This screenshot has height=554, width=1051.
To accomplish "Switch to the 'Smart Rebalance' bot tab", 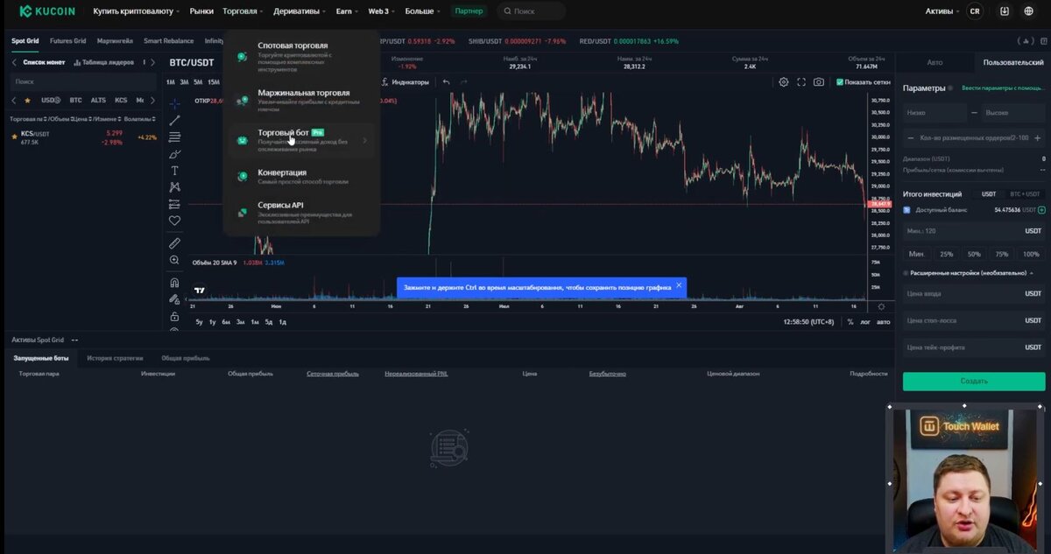I will click(168, 41).
